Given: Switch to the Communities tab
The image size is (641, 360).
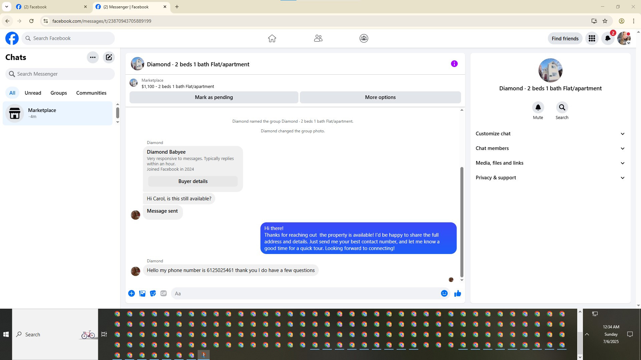Looking at the screenshot, I should 91,93.
